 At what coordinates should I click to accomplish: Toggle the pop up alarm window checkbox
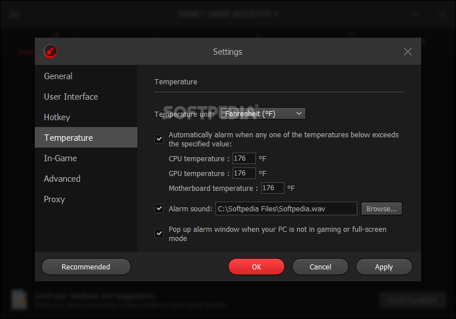[159, 234]
